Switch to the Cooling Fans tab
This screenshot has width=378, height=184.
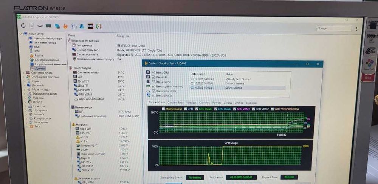tap(175, 103)
